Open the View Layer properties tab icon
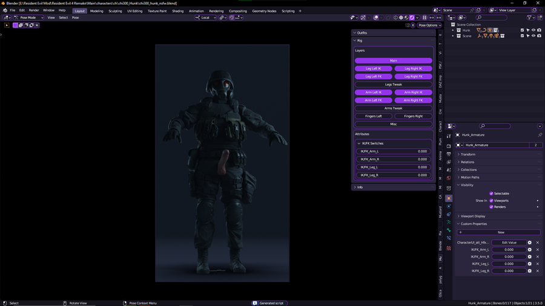 pos(449,162)
